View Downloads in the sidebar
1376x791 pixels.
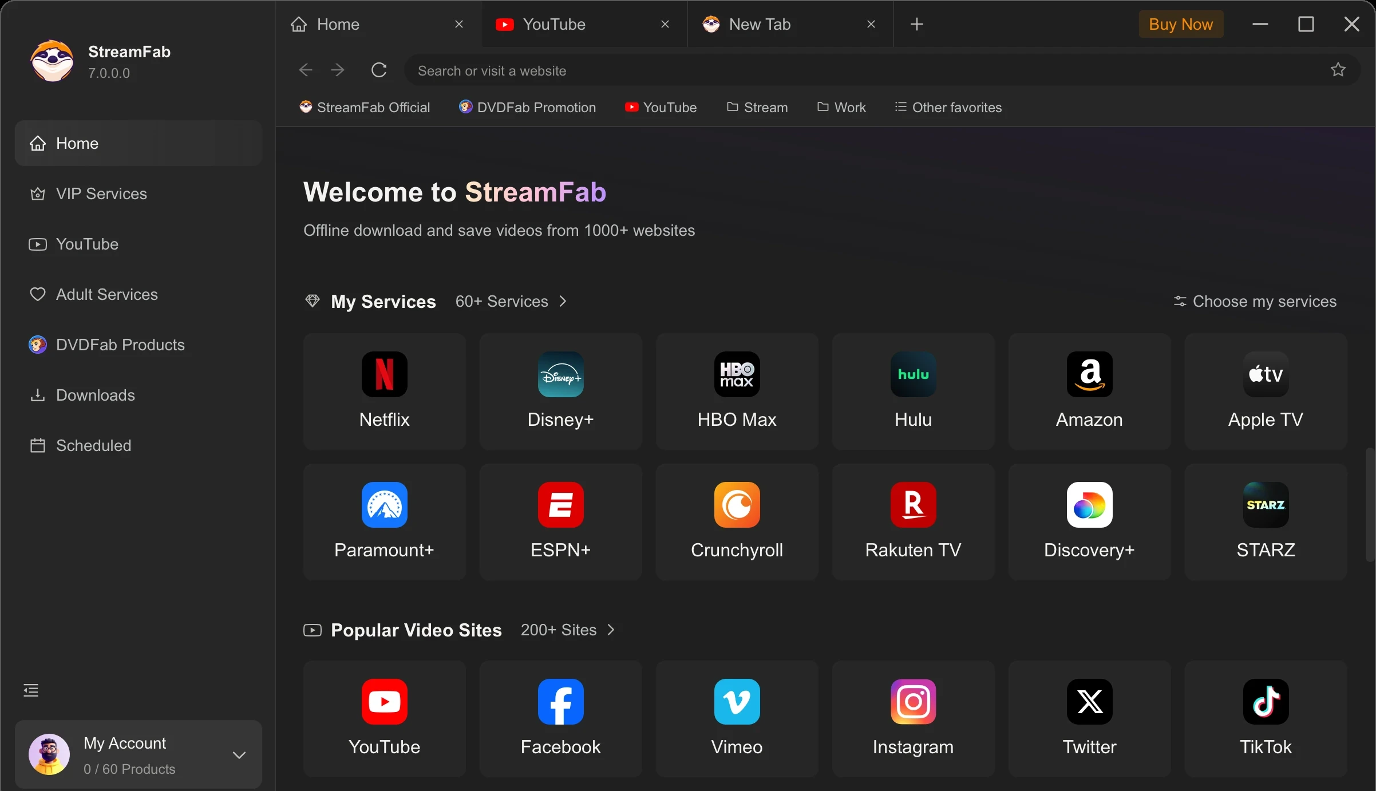(x=139, y=395)
